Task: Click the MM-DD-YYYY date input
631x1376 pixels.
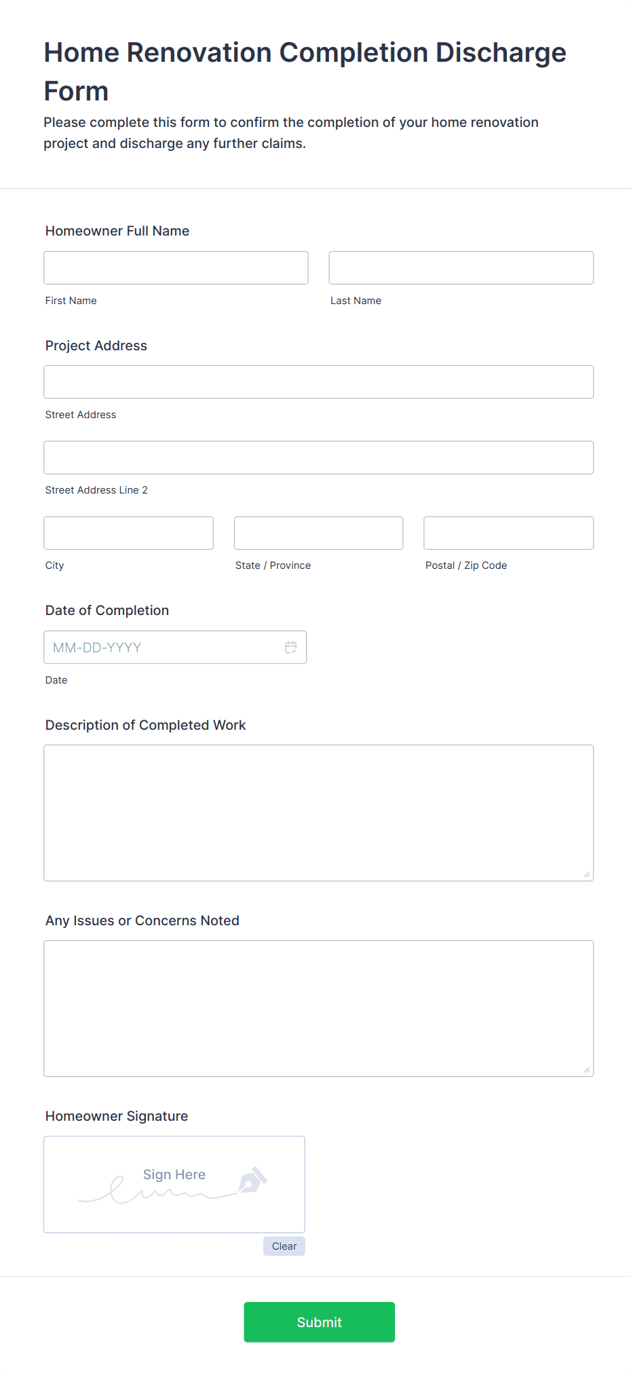Action: [163, 648]
